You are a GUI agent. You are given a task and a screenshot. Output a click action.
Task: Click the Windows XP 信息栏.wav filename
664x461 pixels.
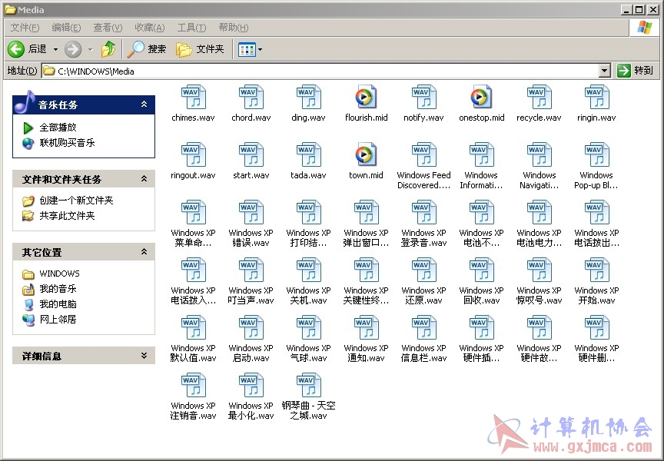[424, 353]
